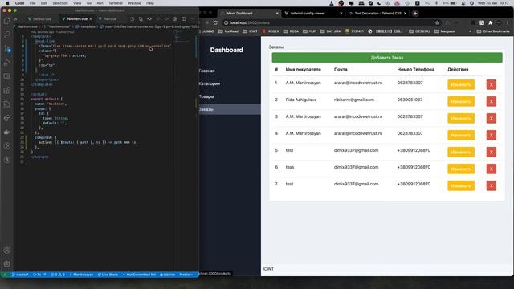
Task: Open Other Bookmarks folder
Action: tap(493, 31)
